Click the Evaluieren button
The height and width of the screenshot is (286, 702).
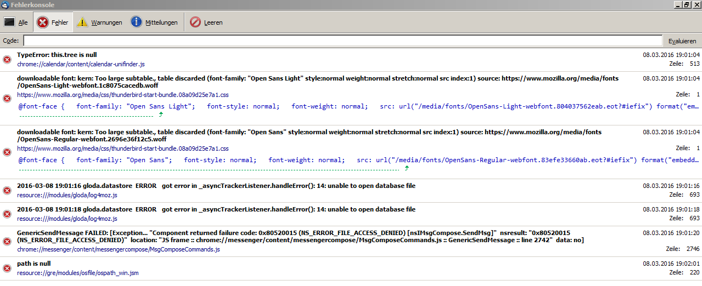(x=682, y=41)
